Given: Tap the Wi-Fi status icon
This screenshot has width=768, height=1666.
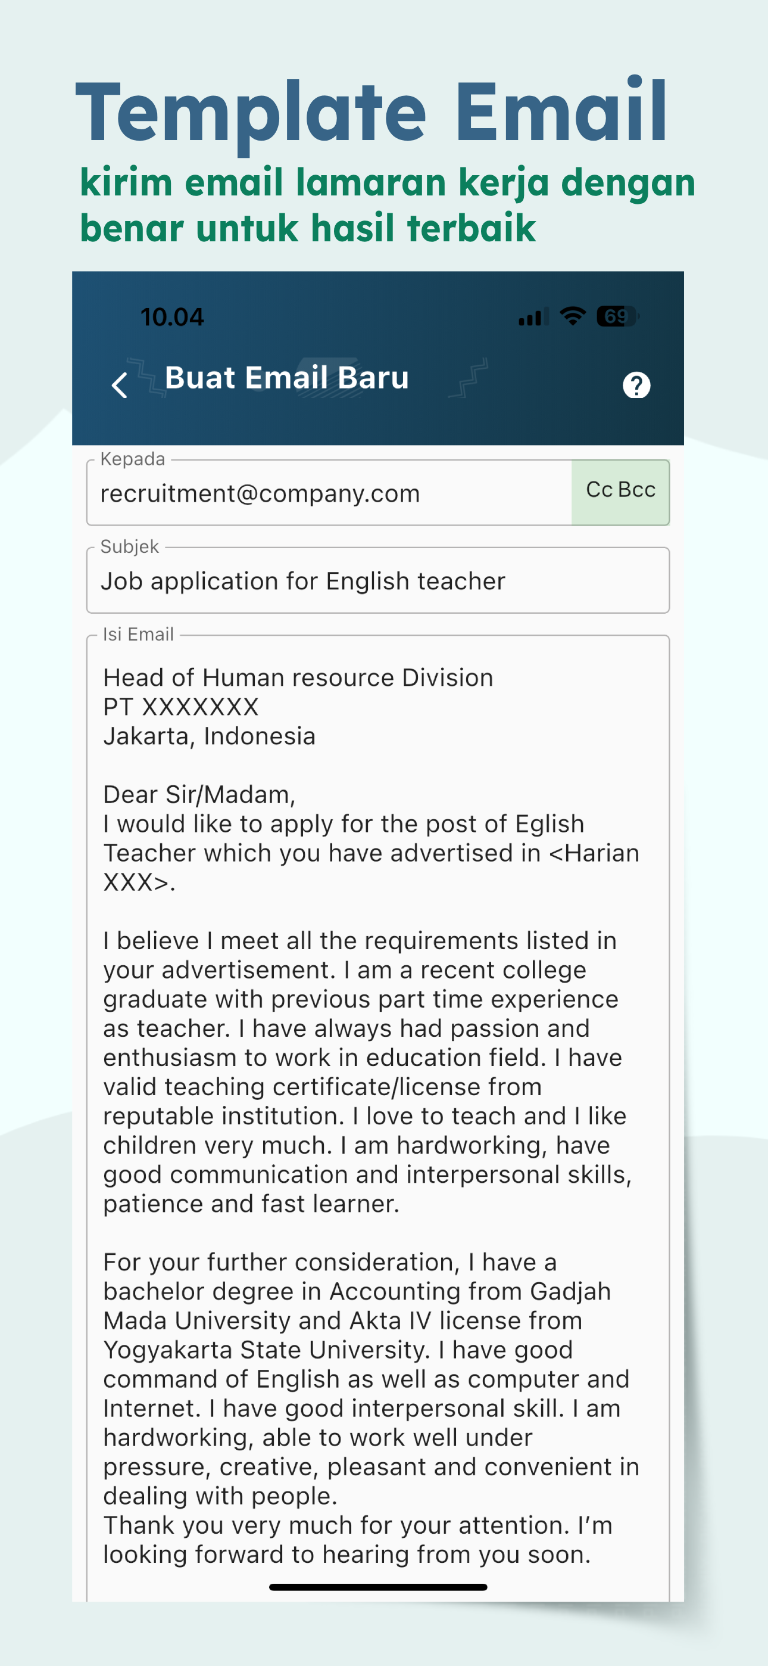Looking at the screenshot, I should coord(573,316).
